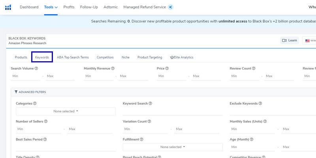Click the Best Sales Period help icon
This screenshot has width=316, height=158.
[x=45, y=139]
